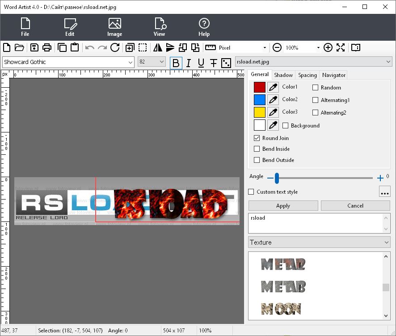The height and width of the screenshot is (336, 396).
Task: Switch to the Spacing tab
Action: [x=308, y=75]
